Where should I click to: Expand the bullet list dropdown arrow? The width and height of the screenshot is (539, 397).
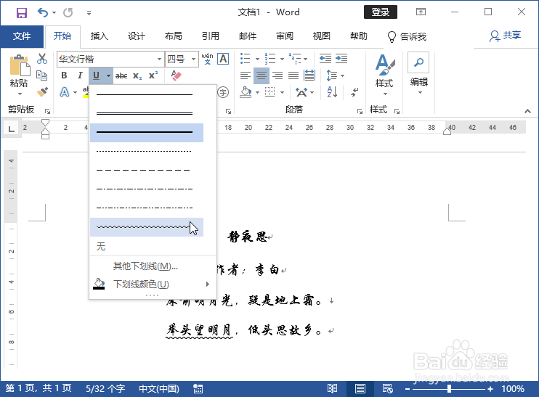click(x=257, y=59)
